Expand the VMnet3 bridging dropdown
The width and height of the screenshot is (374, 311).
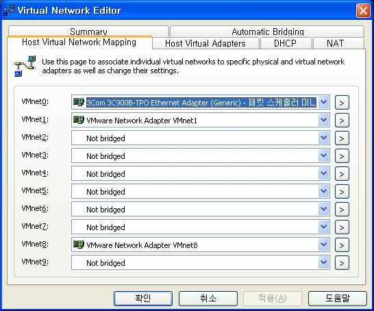click(x=324, y=155)
